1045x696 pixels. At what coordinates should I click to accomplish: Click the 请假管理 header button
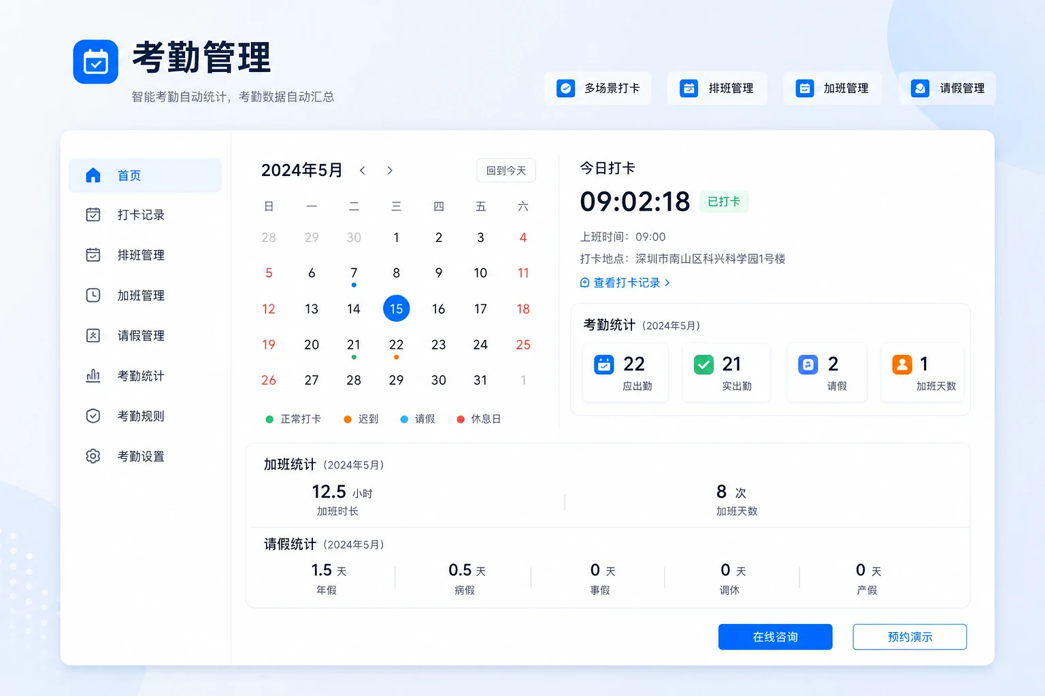click(x=947, y=88)
